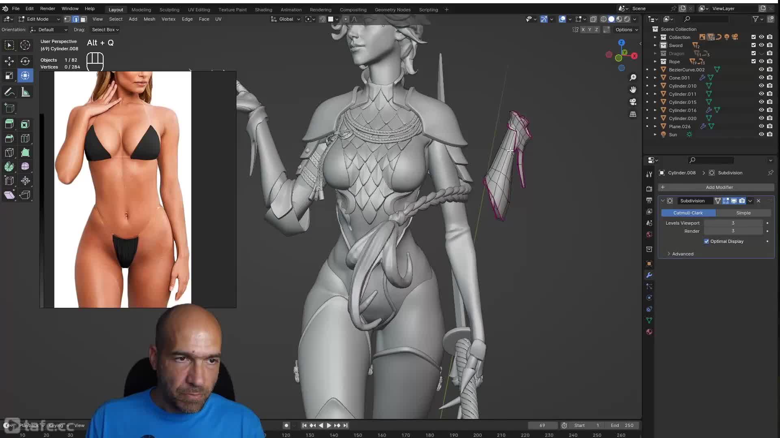Select the Smooth tool
This screenshot has width=780, height=438.
(x=25, y=167)
